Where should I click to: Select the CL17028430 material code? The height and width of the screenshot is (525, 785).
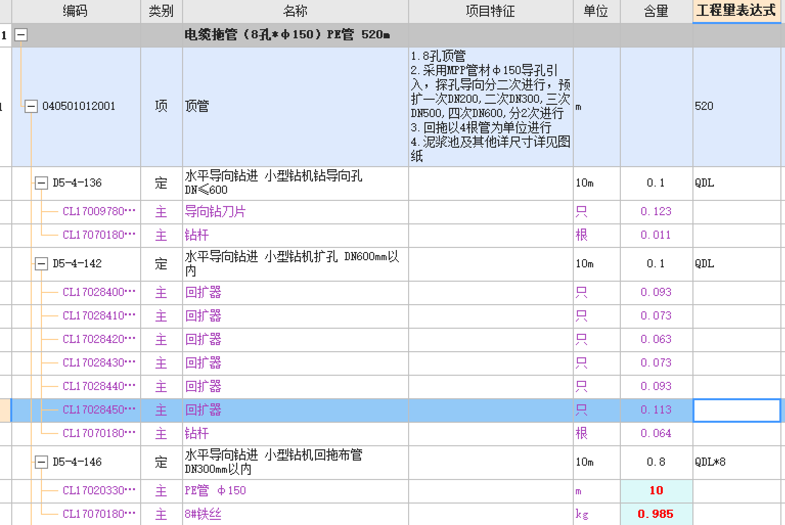pyautogui.click(x=99, y=363)
